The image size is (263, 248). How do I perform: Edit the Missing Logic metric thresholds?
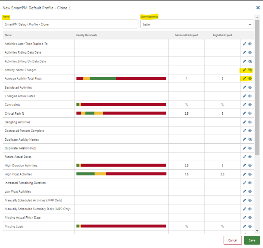tap(244, 226)
